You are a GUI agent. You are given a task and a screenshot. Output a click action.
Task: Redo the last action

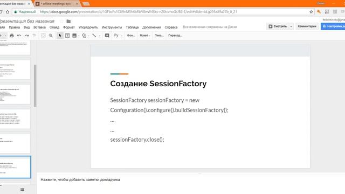[26, 36]
